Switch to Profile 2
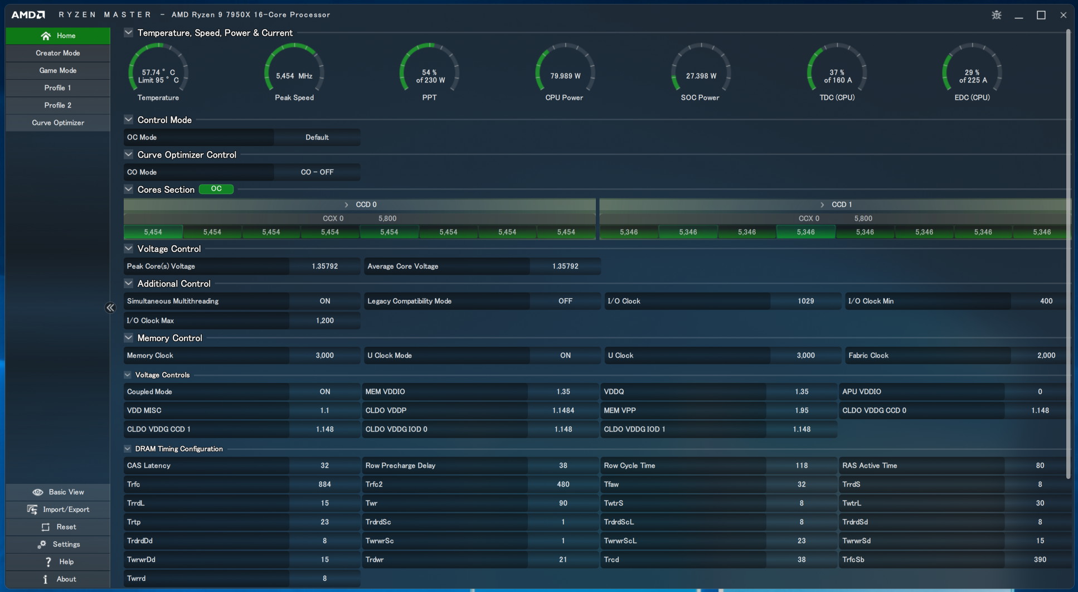This screenshot has height=592, width=1078. click(x=58, y=105)
